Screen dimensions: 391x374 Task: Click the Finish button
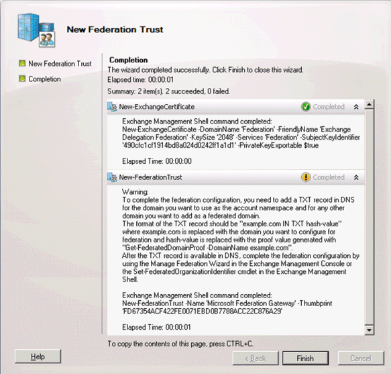point(305,359)
